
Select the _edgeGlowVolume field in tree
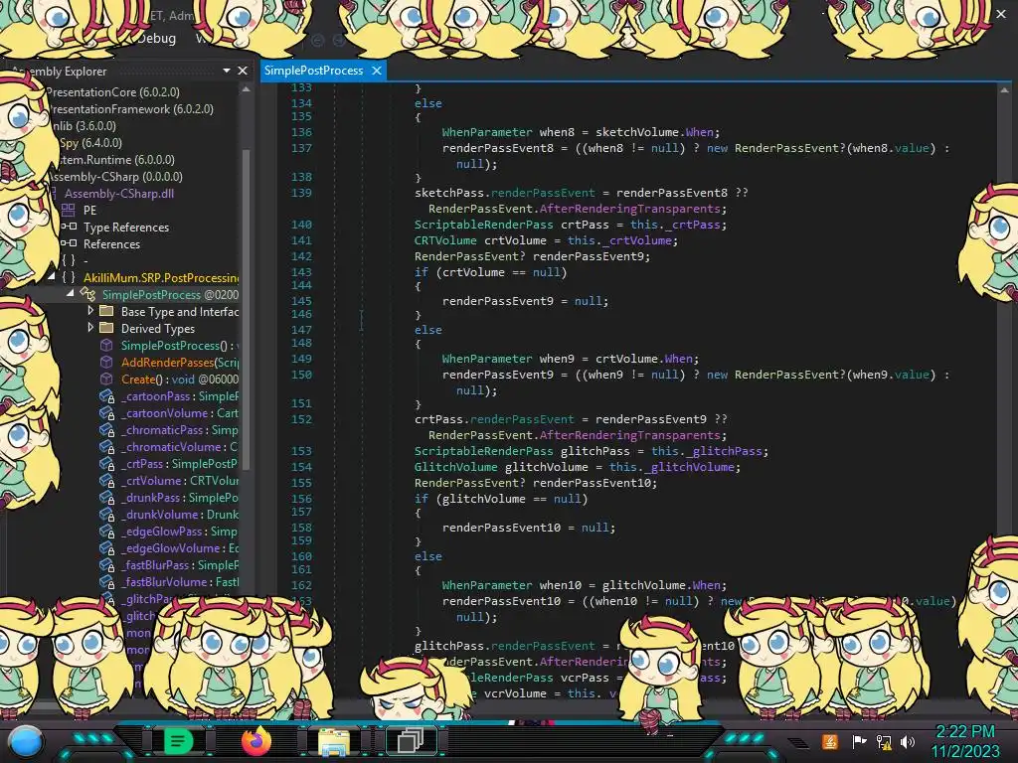coord(180,547)
